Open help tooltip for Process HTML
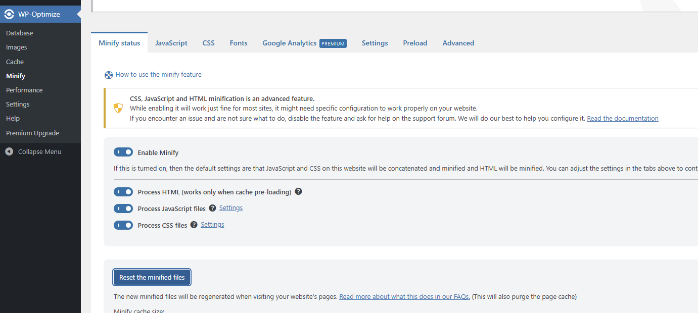The height and width of the screenshot is (313, 698). coord(298,192)
